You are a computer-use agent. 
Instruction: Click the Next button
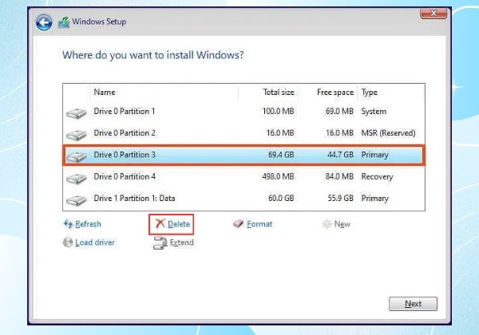pos(413,304)
